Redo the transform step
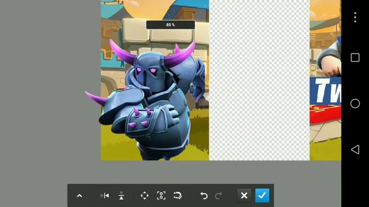This screenshot has width=369, height=207. point(219,195)
